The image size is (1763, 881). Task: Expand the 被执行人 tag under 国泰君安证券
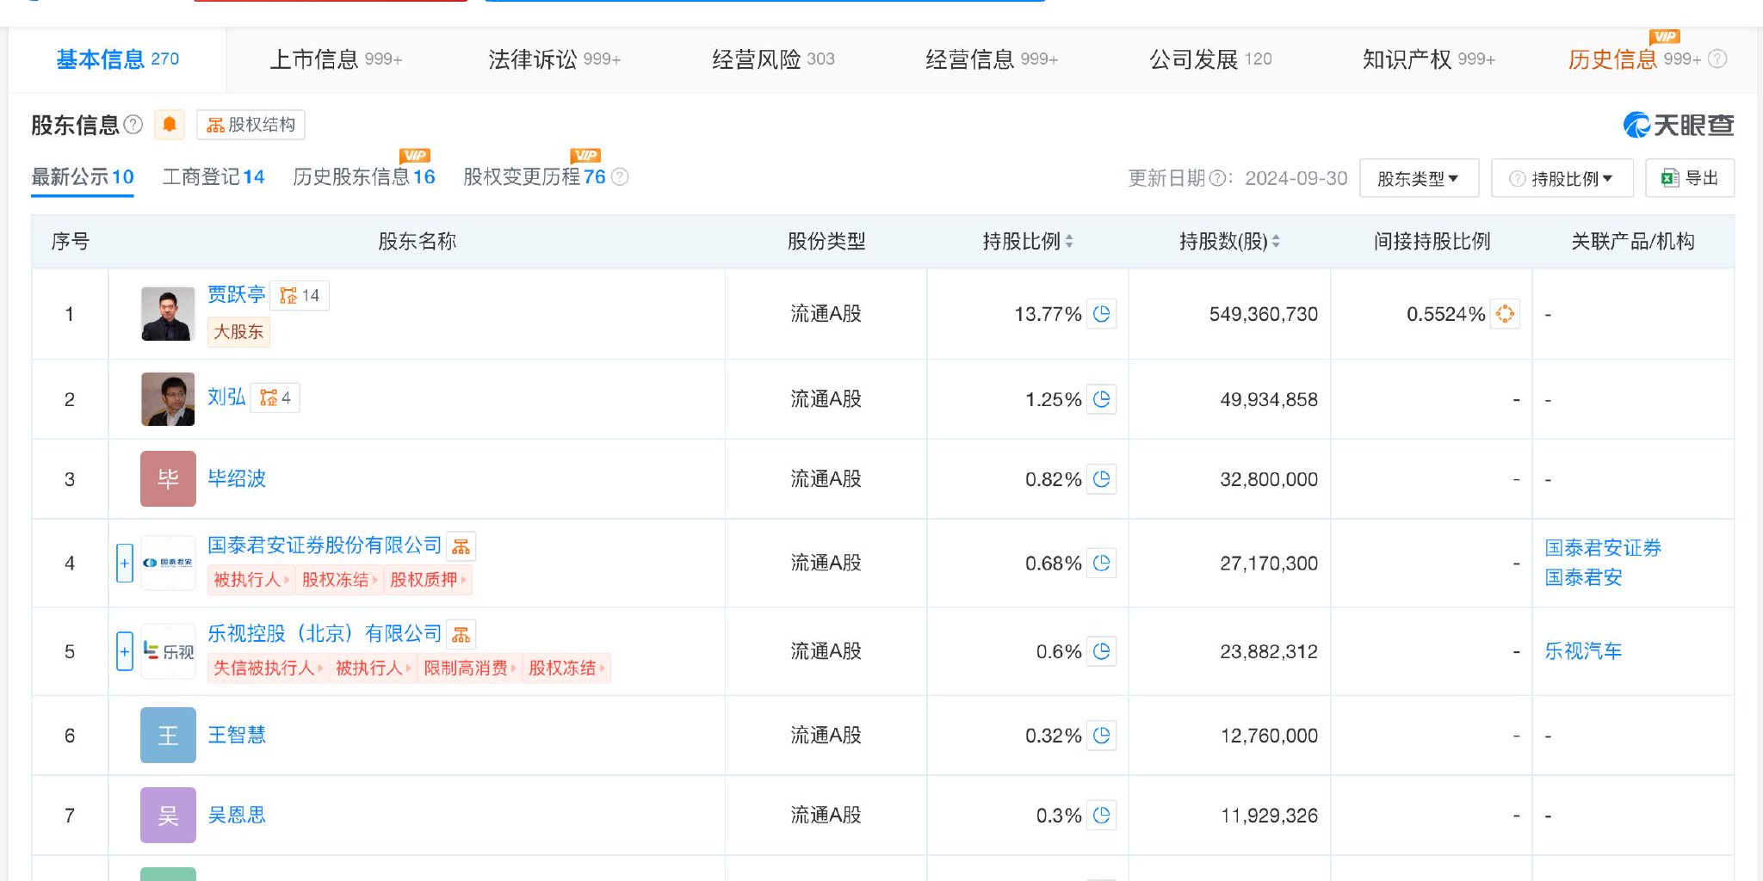pos(251,580)
